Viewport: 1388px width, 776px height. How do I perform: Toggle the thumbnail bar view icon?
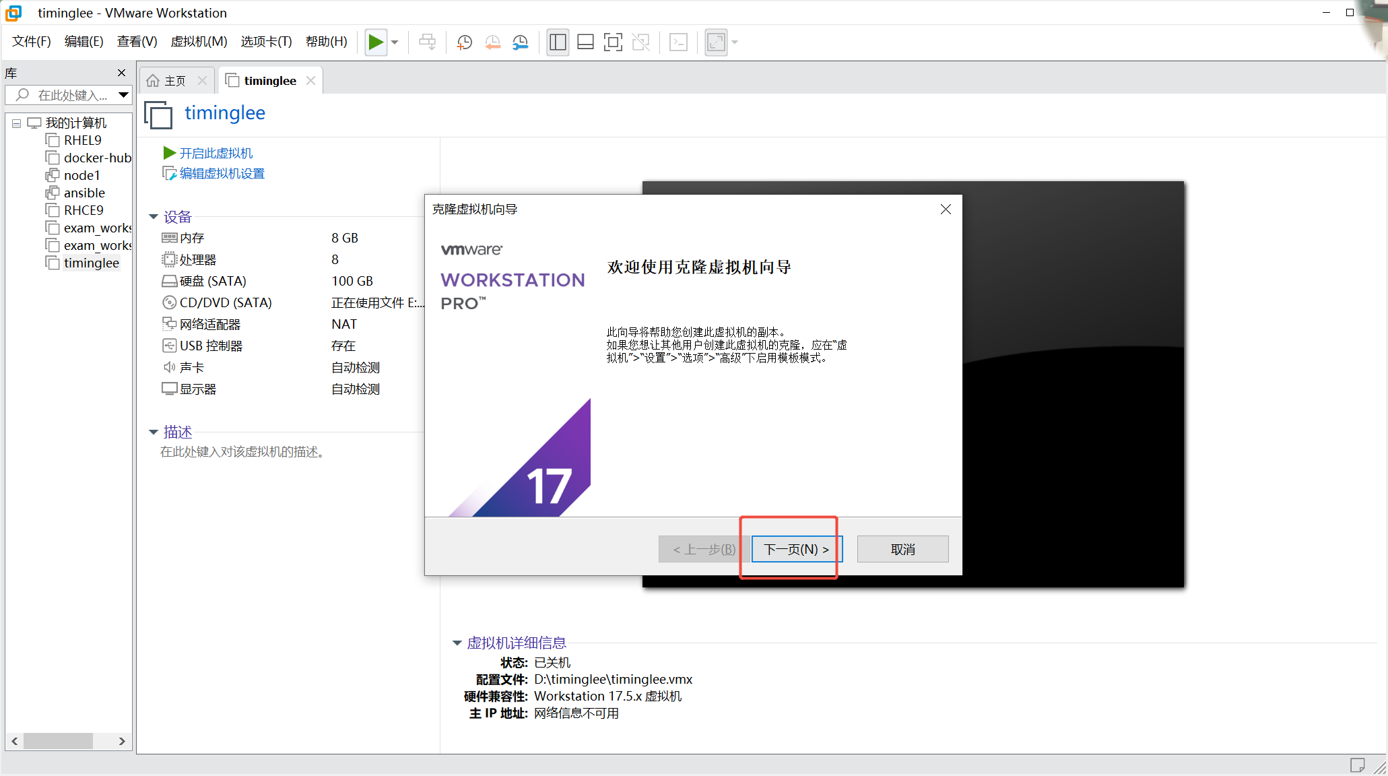click(x=585, y=42)
